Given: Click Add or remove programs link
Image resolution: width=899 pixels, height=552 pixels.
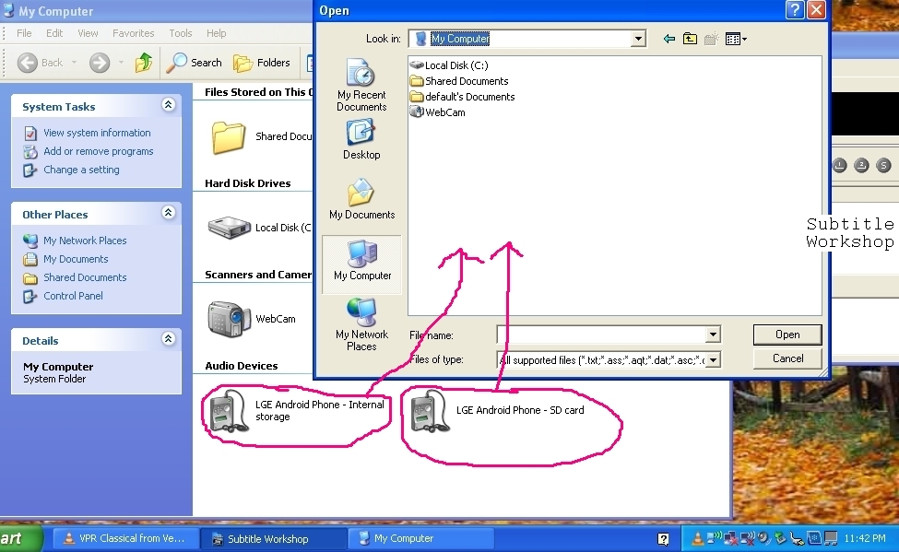Looking at the screenshot, I should (x=98, y=151).
